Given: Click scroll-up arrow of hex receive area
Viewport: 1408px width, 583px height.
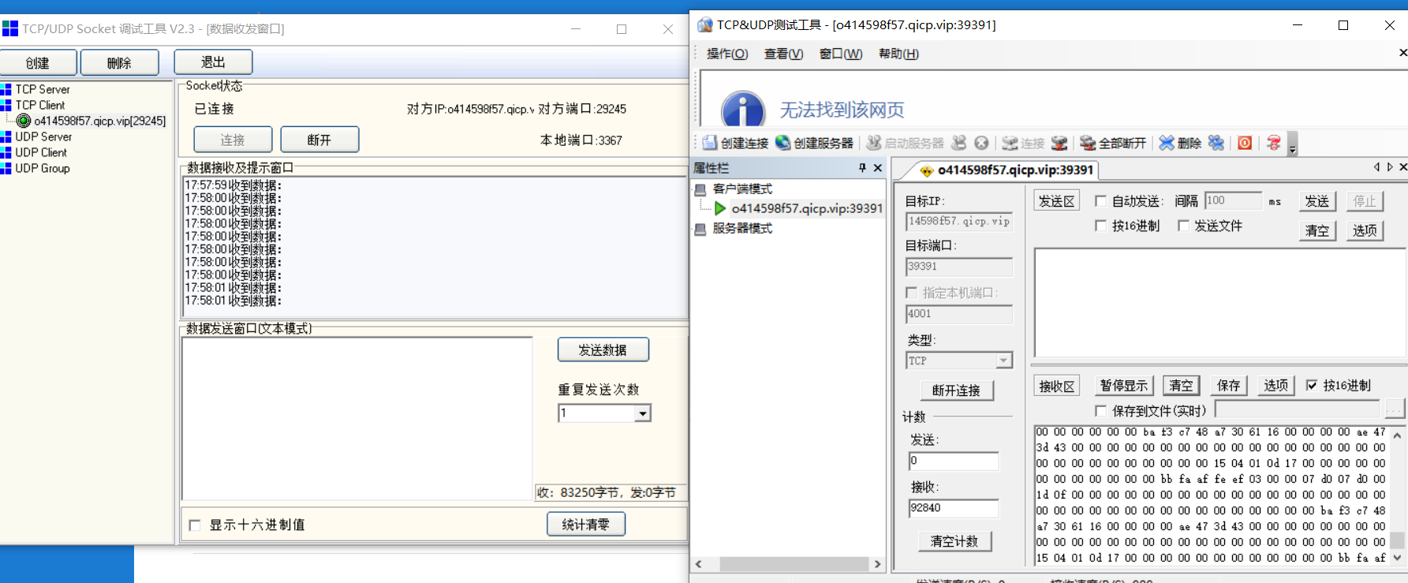Looking at the screenshot, I should click(x=1398, y=435).
